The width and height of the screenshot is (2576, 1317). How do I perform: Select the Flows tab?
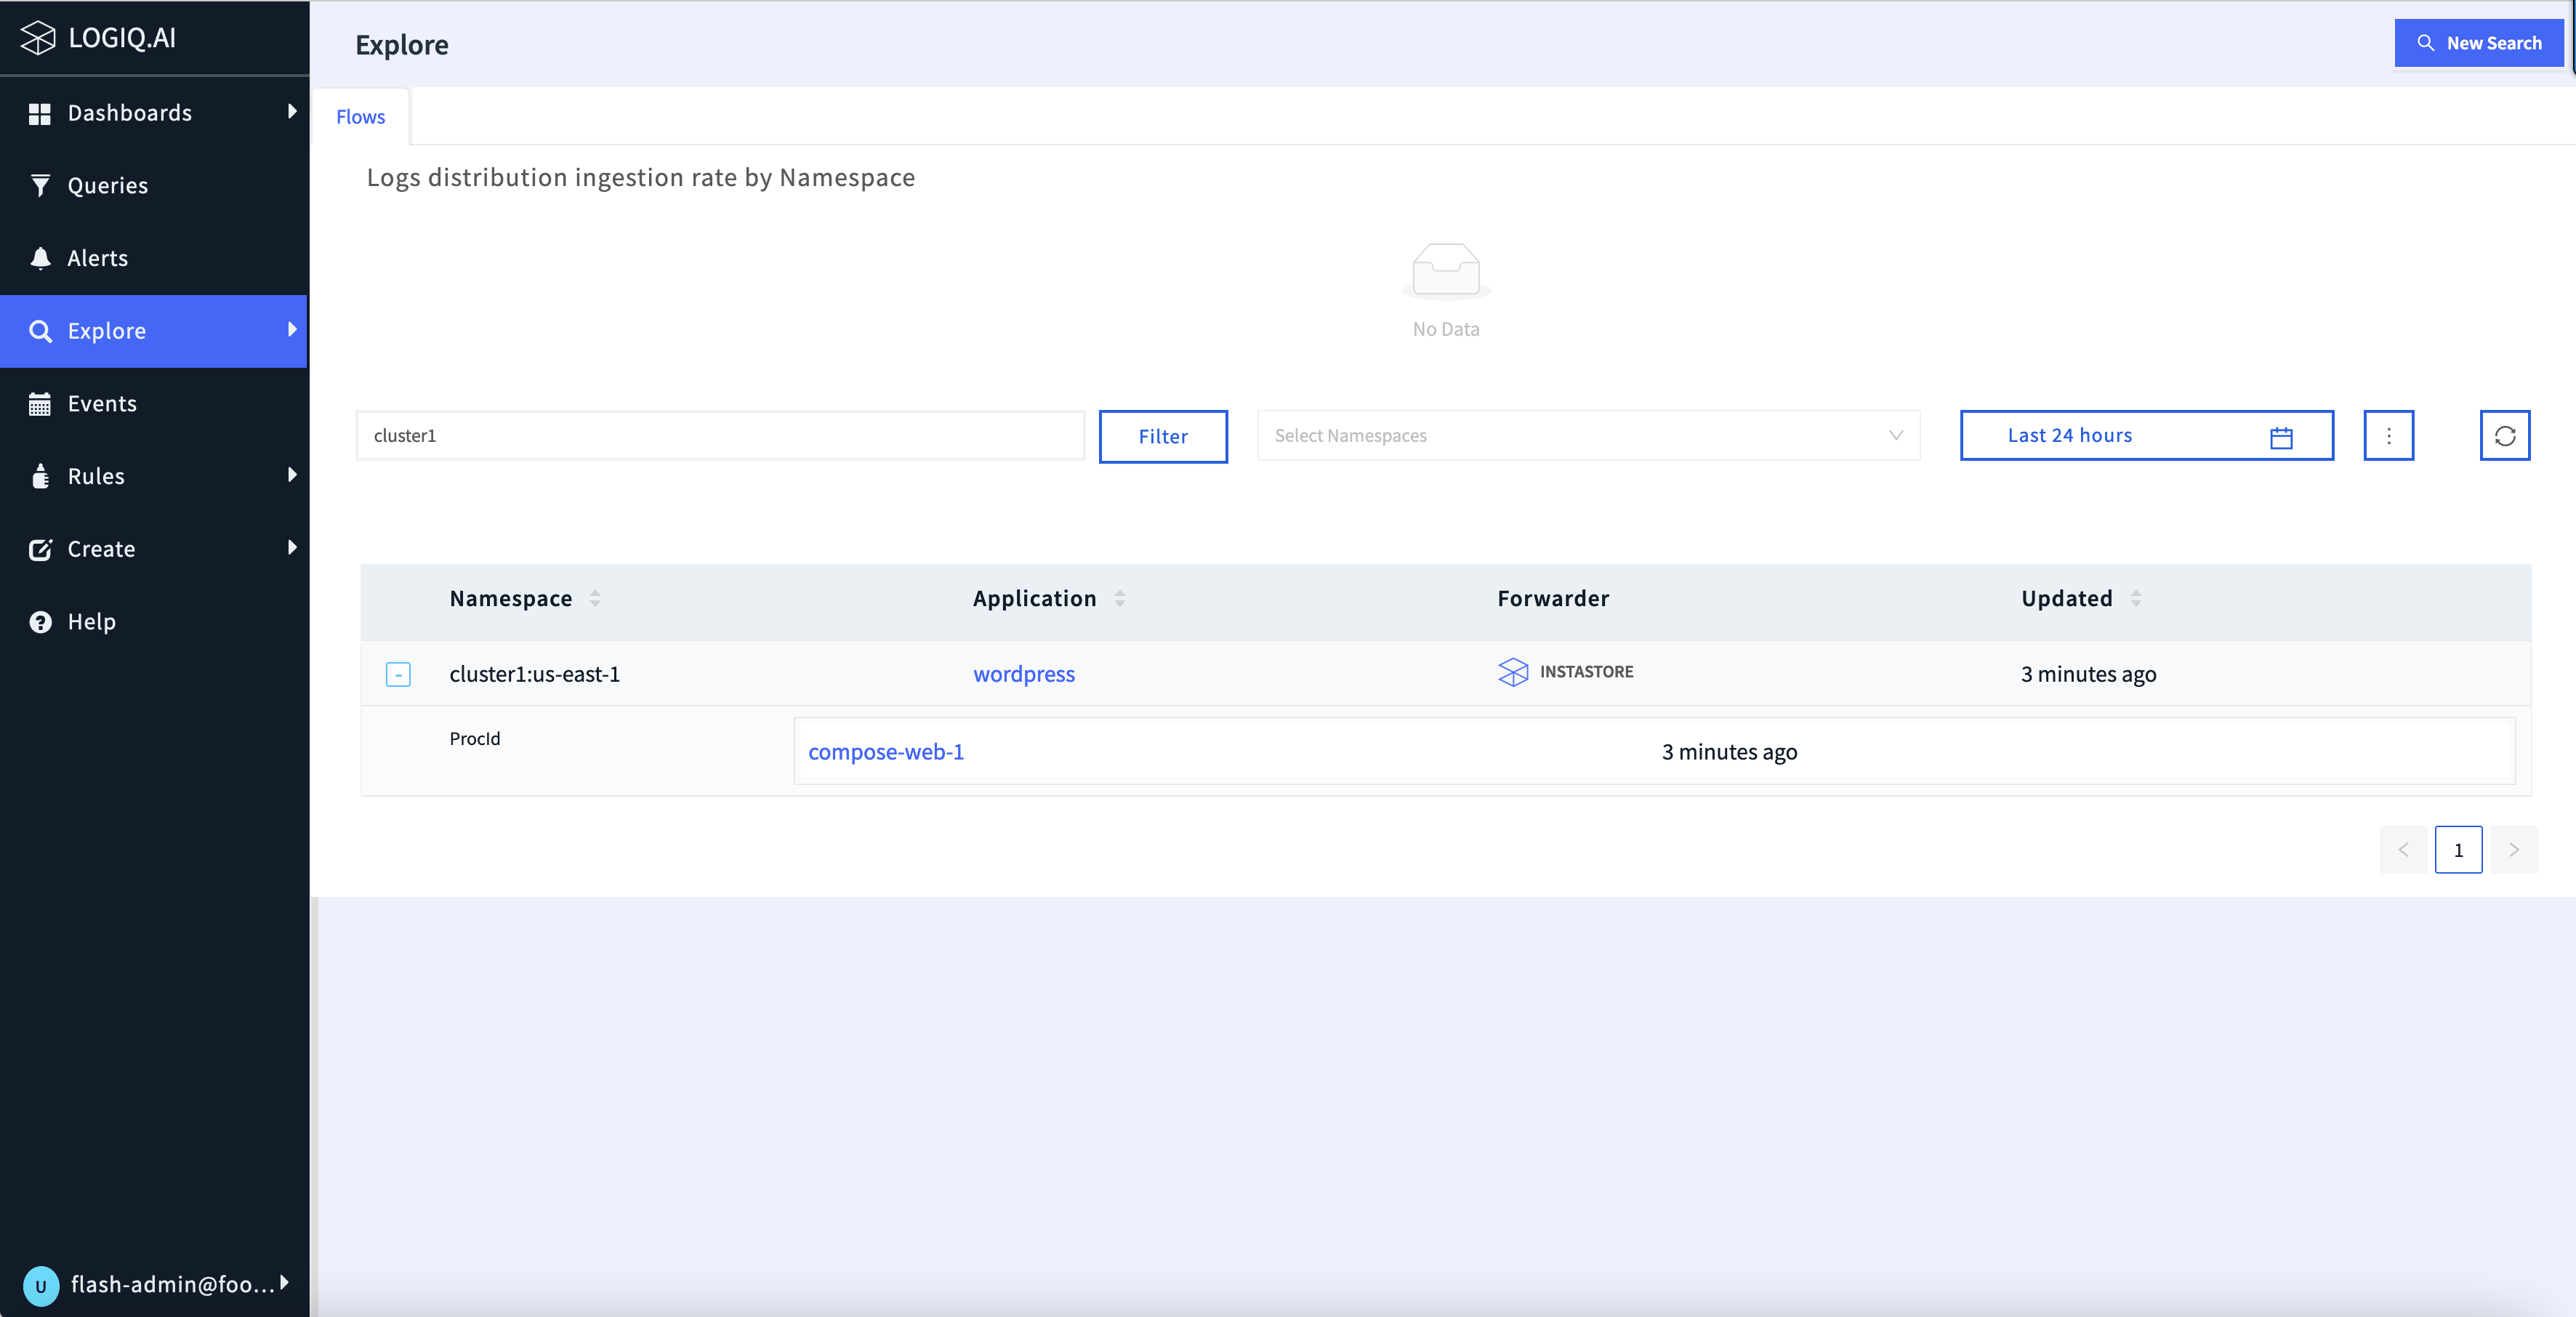tap(360, 117)
